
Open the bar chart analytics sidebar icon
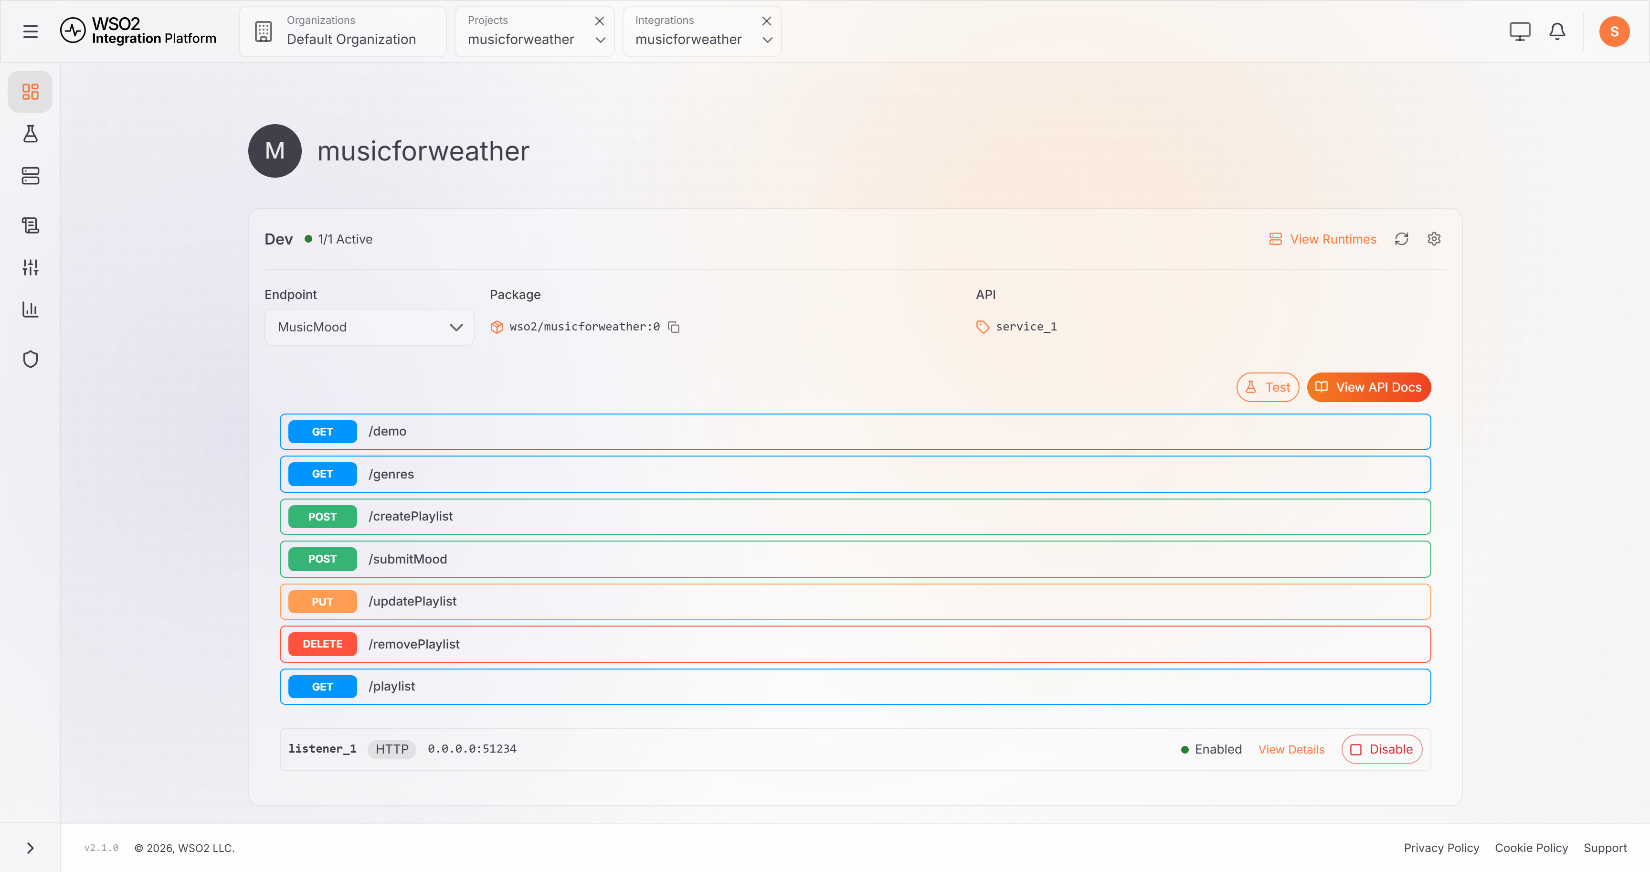click(x=30, y=309)
